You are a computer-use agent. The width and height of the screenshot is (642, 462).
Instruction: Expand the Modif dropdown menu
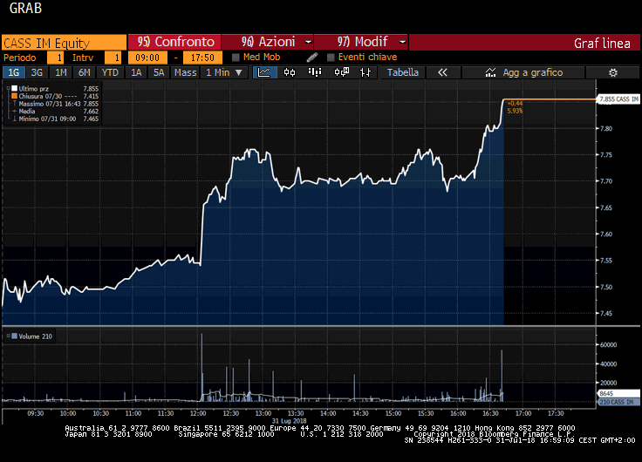[361, 42]
